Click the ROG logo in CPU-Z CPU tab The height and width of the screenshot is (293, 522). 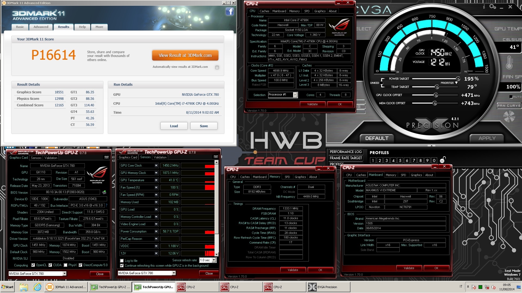point(339,27)
